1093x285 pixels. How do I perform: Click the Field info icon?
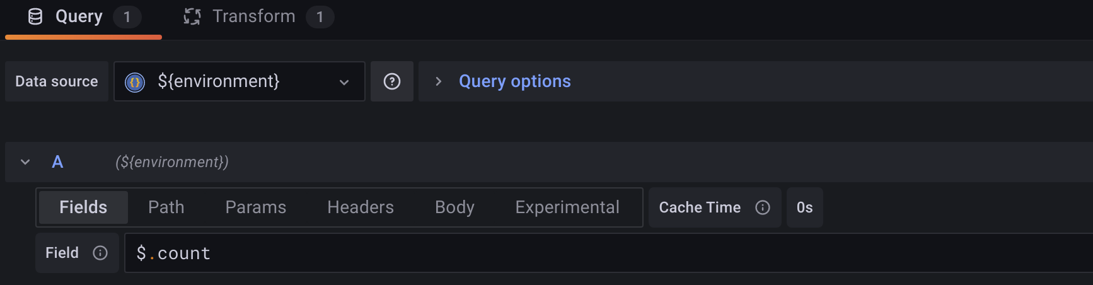[100, 253]
